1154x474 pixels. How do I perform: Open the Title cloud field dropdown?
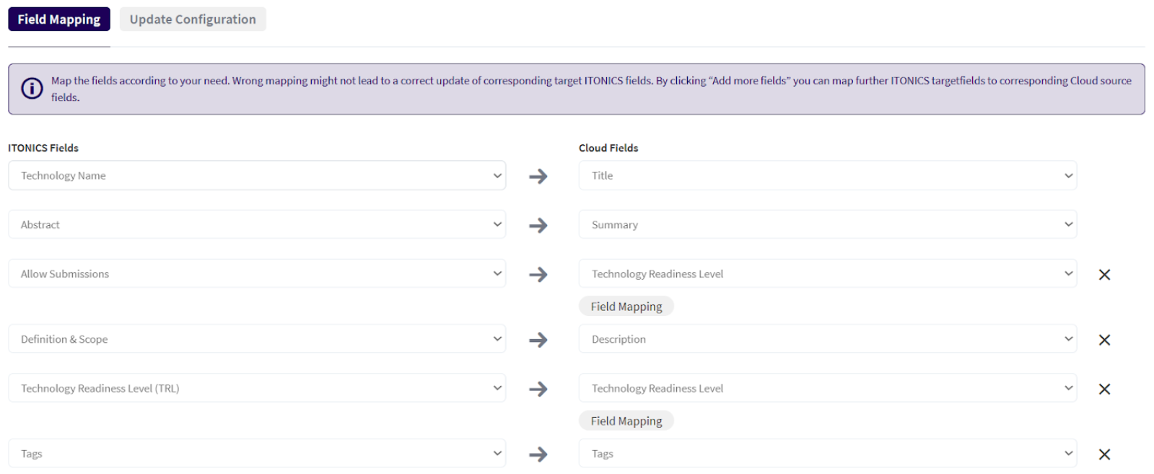pyautogui.click(x=827, y=175)
